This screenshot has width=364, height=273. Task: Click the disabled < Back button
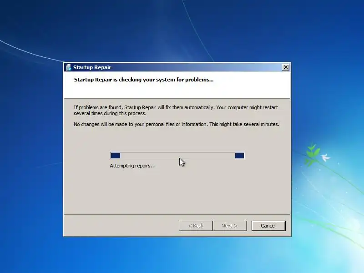tap(196, 226)
